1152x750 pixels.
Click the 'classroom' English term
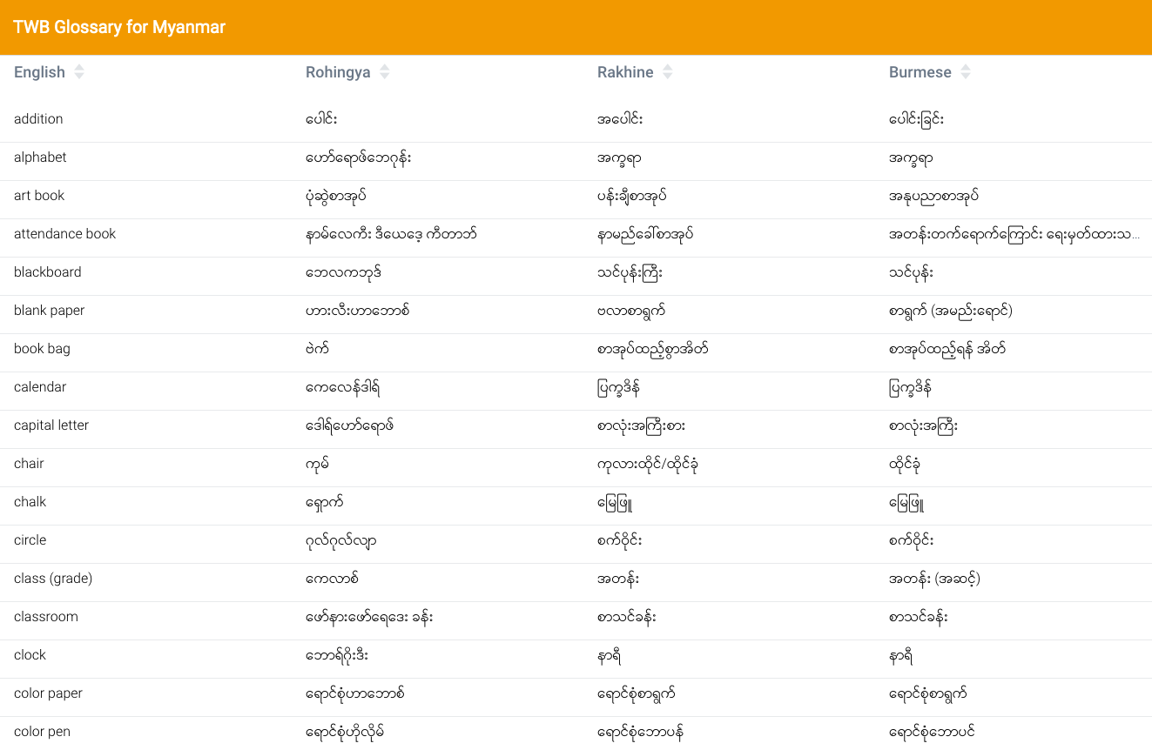(x=46, y=617)
